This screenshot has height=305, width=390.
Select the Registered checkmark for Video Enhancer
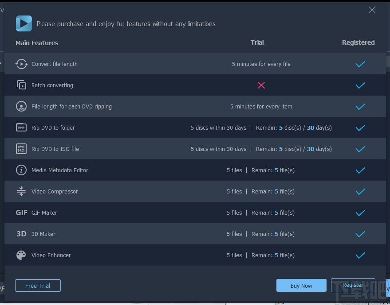pyautogui.click(x=360, y=255)
